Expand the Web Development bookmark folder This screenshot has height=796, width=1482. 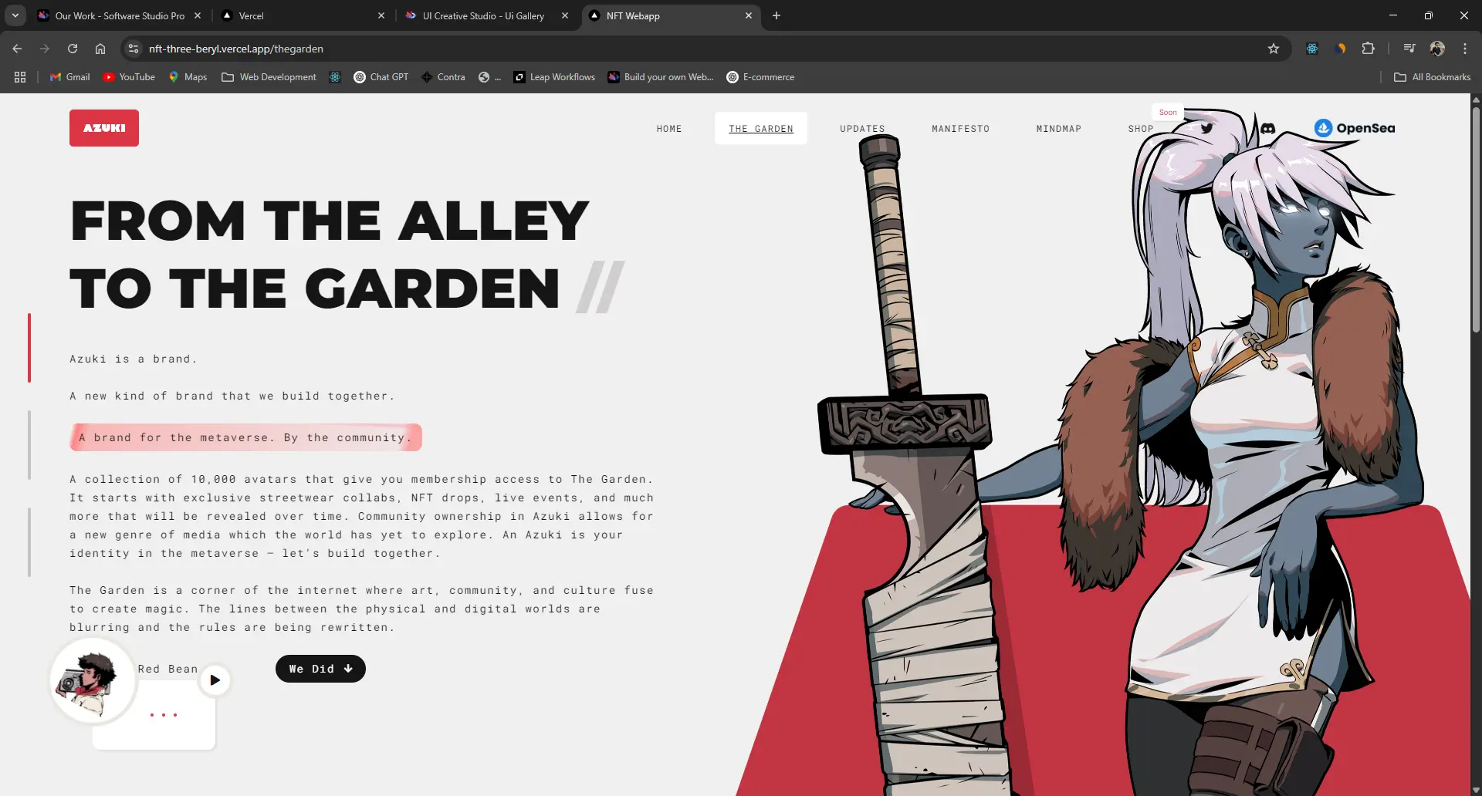click(x=269, y=77)
